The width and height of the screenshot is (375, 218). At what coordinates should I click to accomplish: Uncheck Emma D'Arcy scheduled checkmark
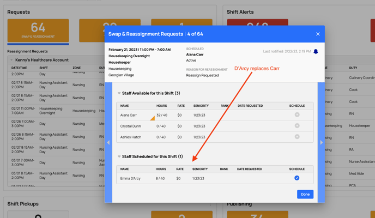click(297, 178)
